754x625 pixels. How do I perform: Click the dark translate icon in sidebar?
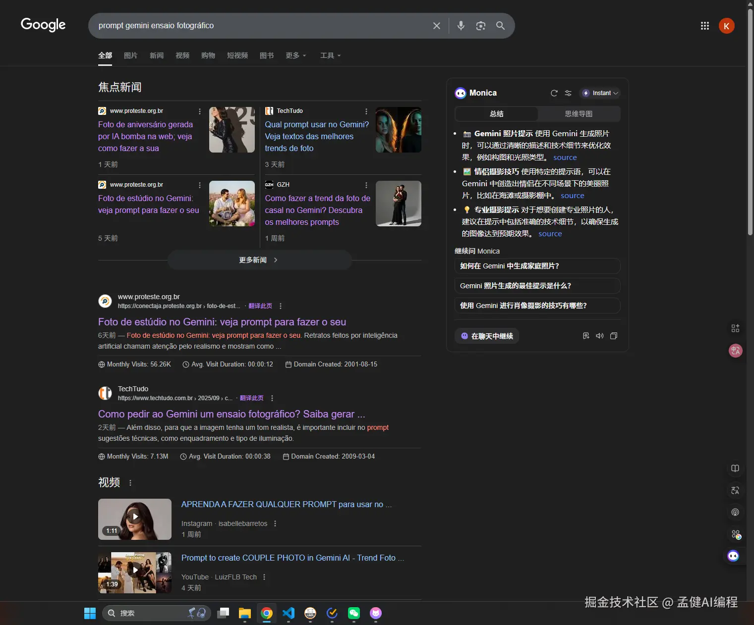point(735,490)
